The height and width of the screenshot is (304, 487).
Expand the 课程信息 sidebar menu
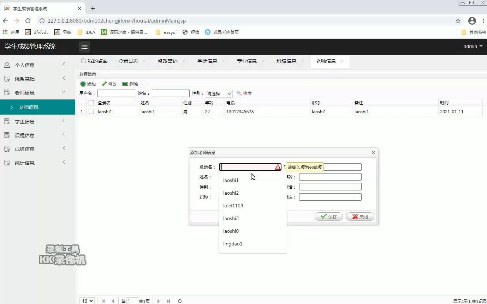[37, 135]
